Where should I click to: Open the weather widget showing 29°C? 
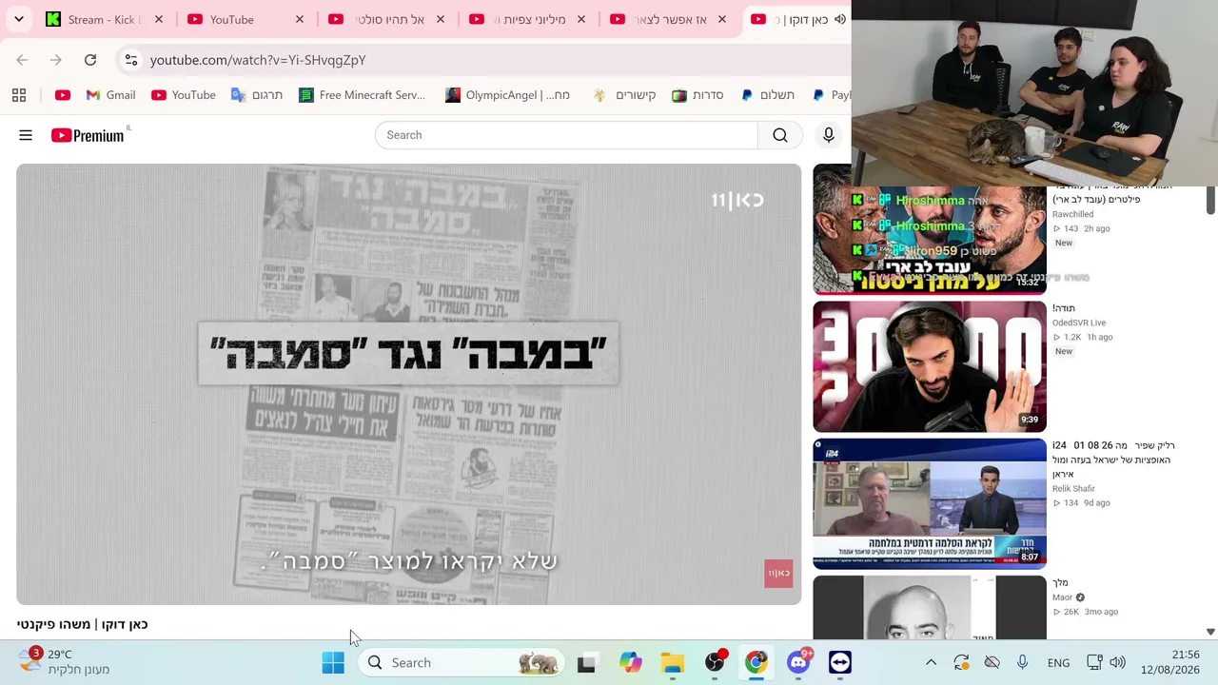(x=65, y=662)
